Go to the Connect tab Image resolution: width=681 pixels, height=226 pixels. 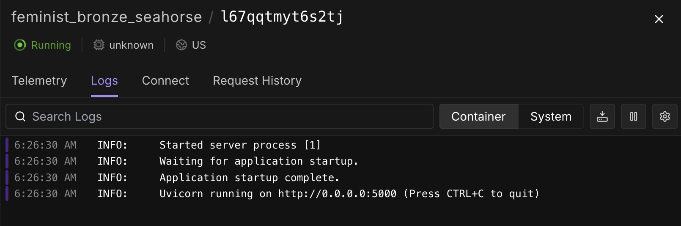click(x=165, y=81)
